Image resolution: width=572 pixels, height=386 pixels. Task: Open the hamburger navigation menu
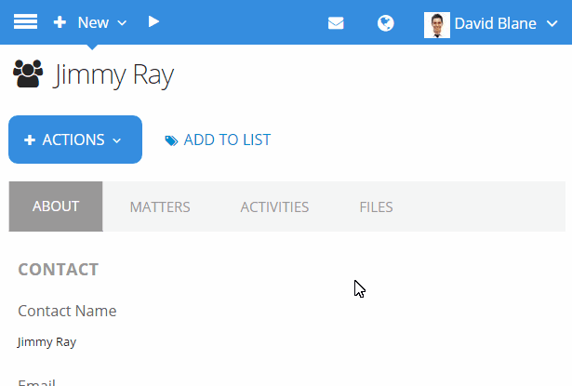coord(25,22)
